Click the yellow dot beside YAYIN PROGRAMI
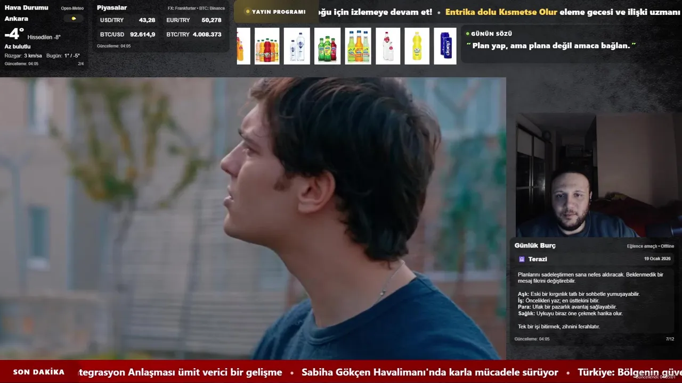 [x=248, y=12]
